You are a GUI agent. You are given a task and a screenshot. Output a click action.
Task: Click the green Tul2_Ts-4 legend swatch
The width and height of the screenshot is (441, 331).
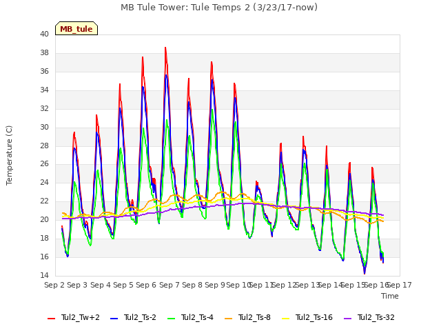172,319
